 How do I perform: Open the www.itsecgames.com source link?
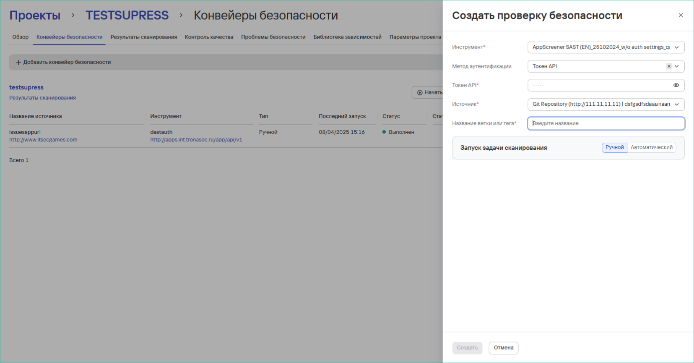(43, 140)
